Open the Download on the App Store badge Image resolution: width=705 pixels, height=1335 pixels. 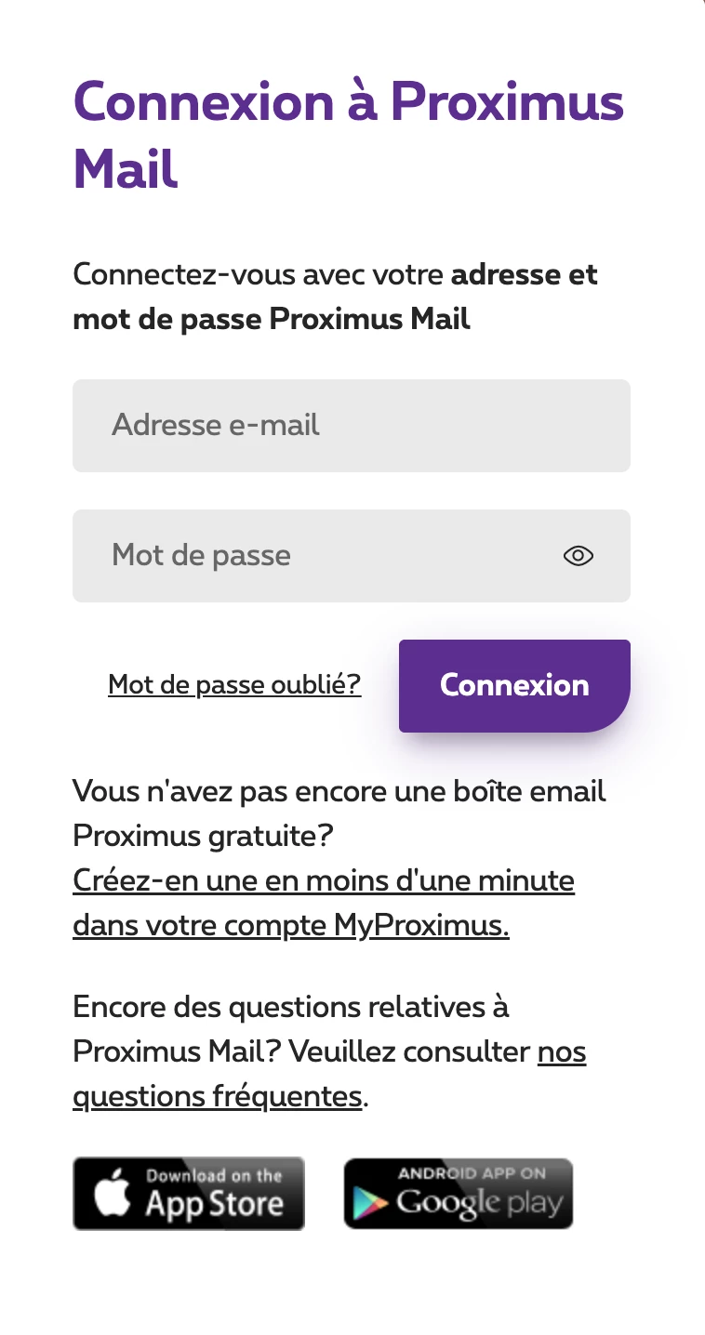point(189,1194)
